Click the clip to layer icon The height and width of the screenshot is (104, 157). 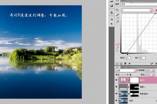point(125,63)
